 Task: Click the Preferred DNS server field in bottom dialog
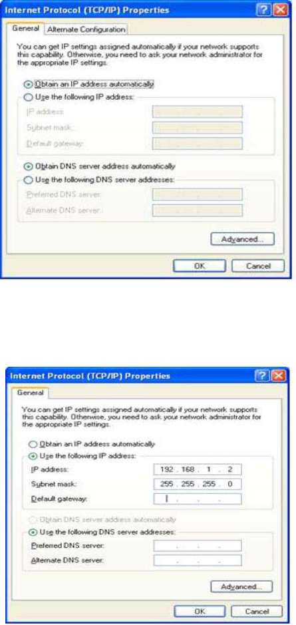(198, 546)
